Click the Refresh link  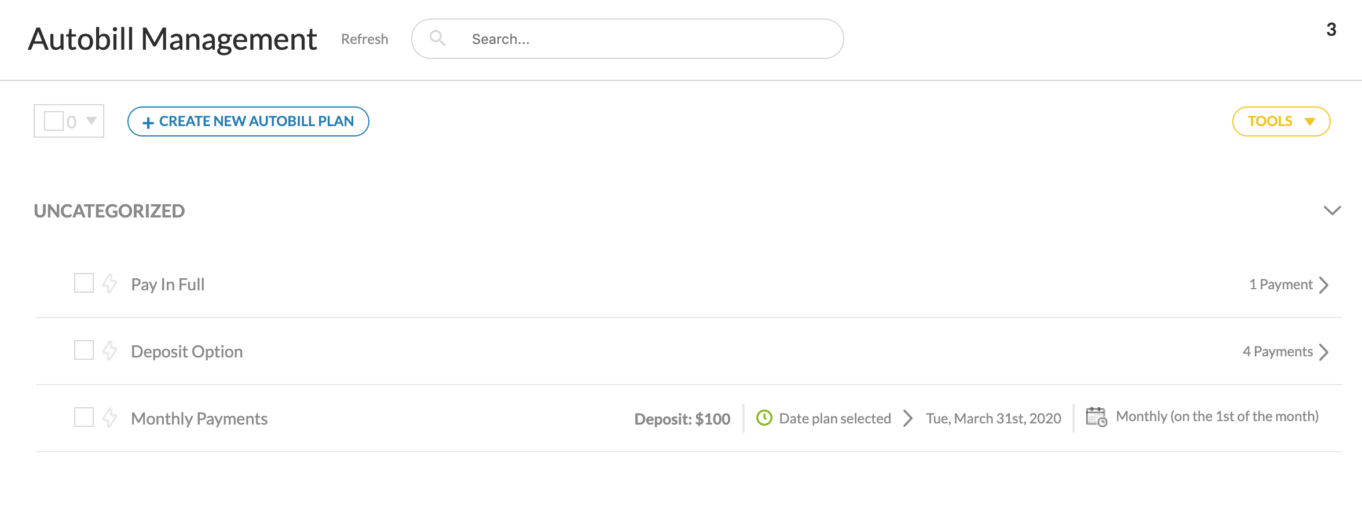tap(364, 39)
